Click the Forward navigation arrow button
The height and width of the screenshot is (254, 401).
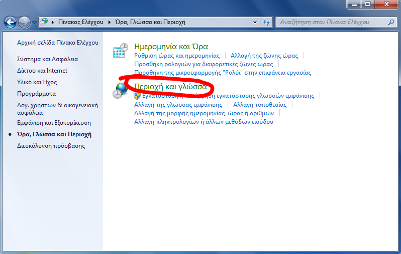(x=24, y=22)
